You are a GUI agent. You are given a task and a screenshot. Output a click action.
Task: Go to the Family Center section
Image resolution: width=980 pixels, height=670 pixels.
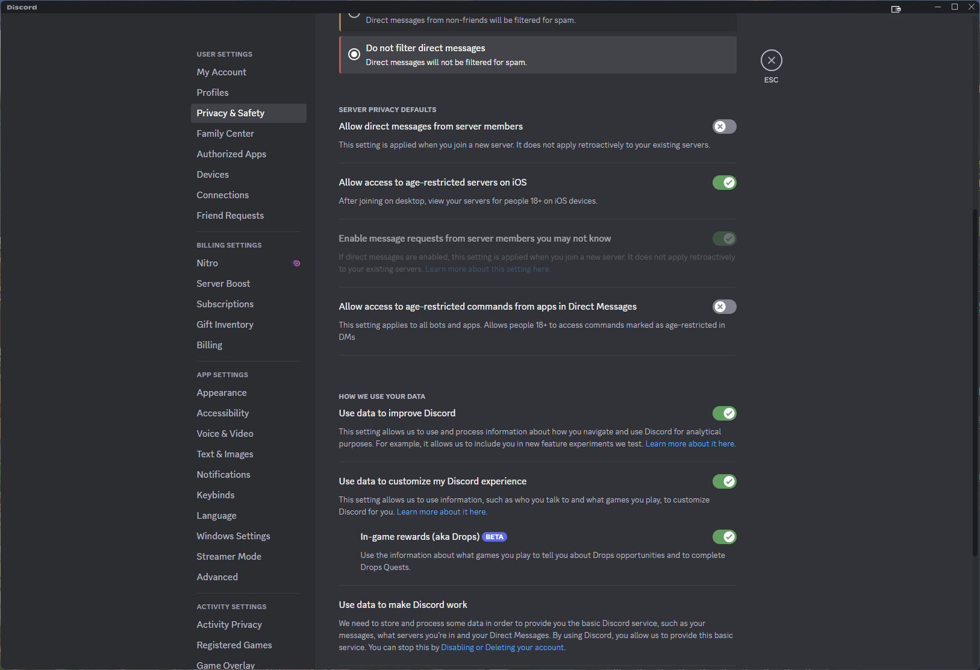pyautogui.click(x=225, y=134)
